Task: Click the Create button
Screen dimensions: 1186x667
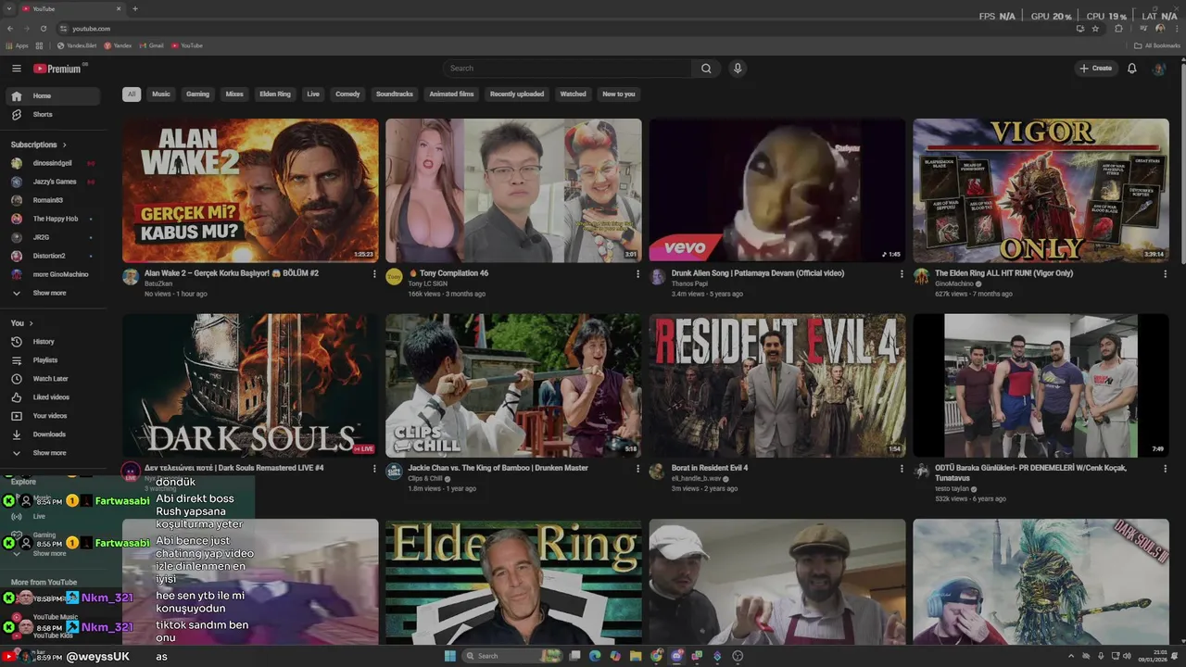Action: click(x=1095, y=69)
